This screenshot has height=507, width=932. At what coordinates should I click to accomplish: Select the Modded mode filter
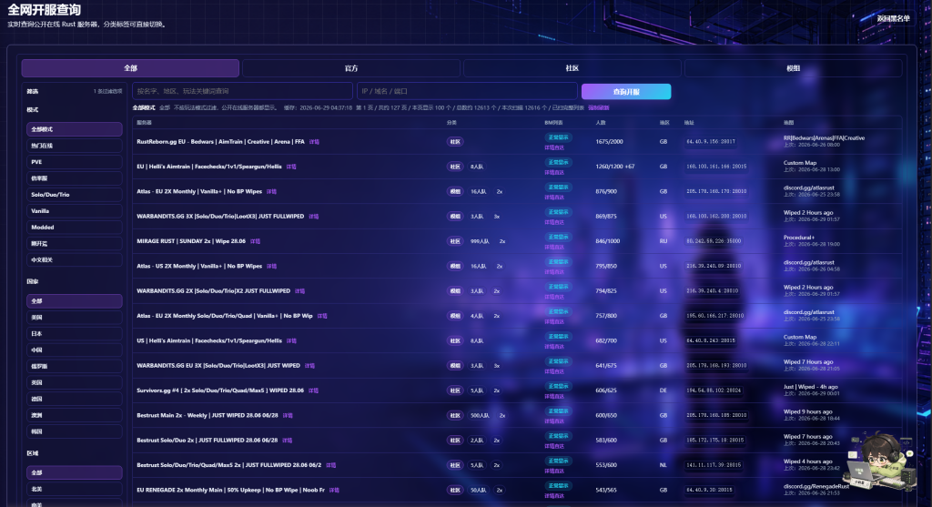(75, 227)
